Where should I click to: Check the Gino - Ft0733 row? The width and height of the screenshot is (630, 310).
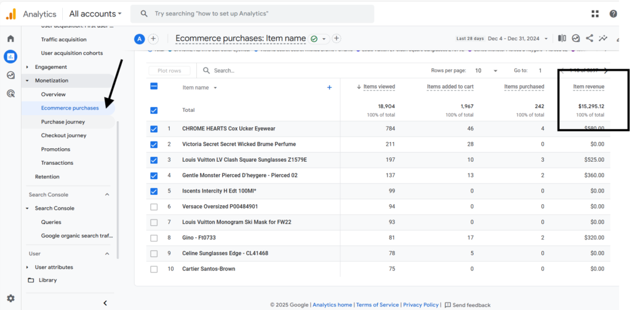tap(154, 238)
